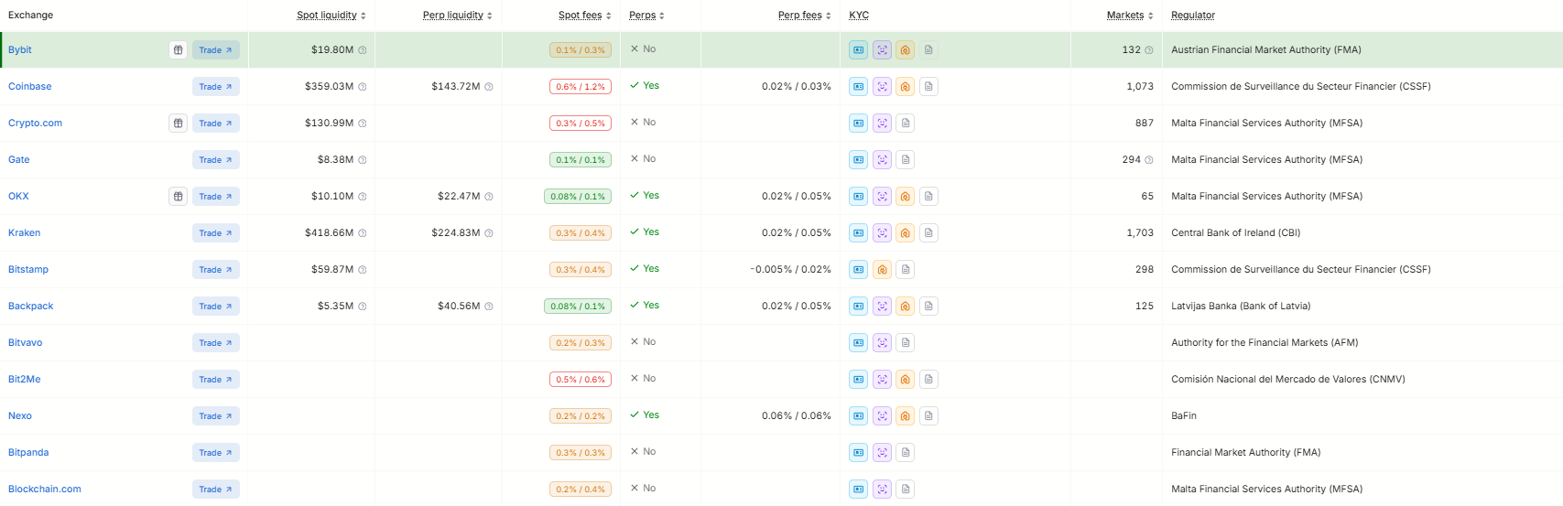Viewport: 1563px width, 506px height.
Task: Click Austrian Financial Market Authority (FMA) text
Action: [x=1266, y=49]
